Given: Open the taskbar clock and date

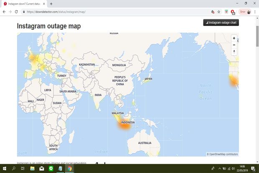Looking at the screenshot, I should point(242,168).
